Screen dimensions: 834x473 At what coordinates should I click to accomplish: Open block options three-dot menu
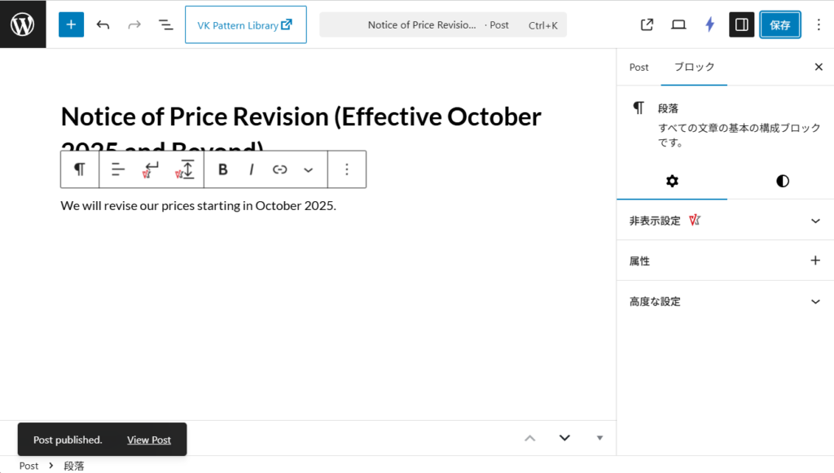[x=347, y=169]
